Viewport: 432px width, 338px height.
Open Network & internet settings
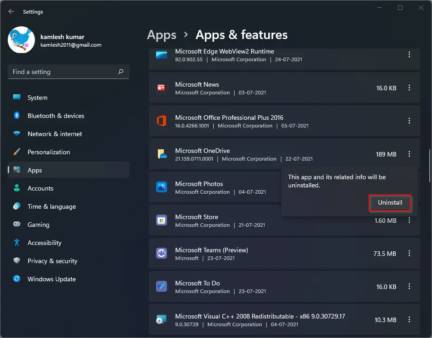[69, 134]
